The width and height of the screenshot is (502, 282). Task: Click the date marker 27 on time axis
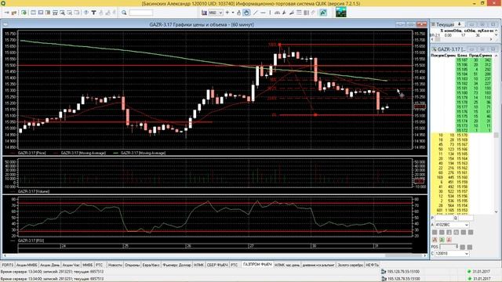pos(251,246)
